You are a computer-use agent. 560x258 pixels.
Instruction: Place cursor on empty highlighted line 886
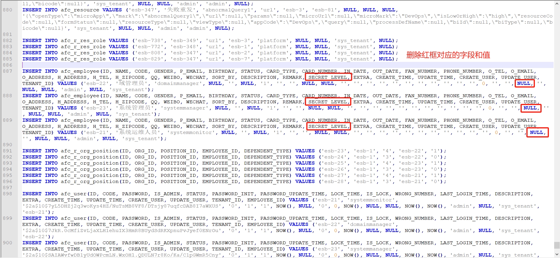pyautogui.click(x=175, y=65)
